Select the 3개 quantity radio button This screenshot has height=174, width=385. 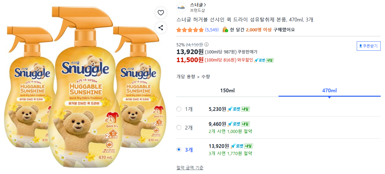coord(179,149)
